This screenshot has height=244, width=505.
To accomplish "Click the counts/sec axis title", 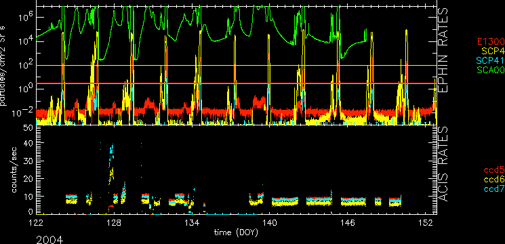I will (14, 170).
